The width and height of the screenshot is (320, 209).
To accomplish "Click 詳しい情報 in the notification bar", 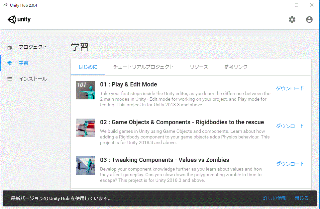I will point(274,198).
